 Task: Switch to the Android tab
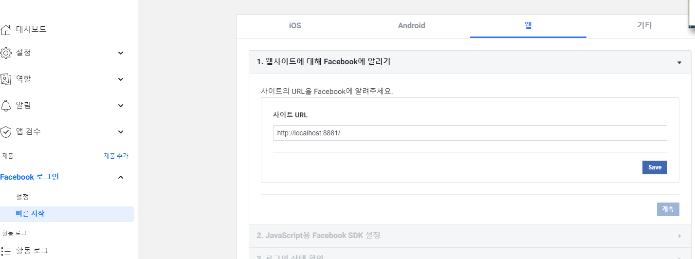pos(412,26)
